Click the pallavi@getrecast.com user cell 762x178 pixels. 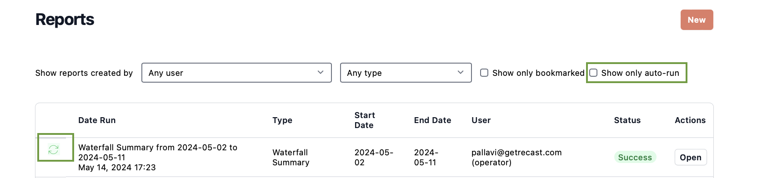click(x=516, y=157)
